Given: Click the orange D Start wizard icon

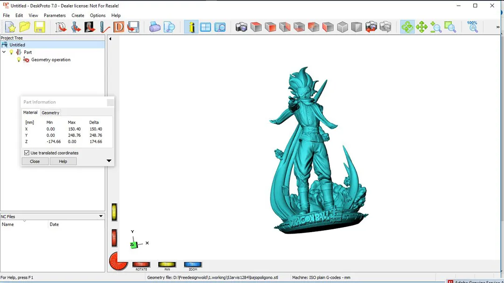Looking at the screenshot, I should coord(119,27).
